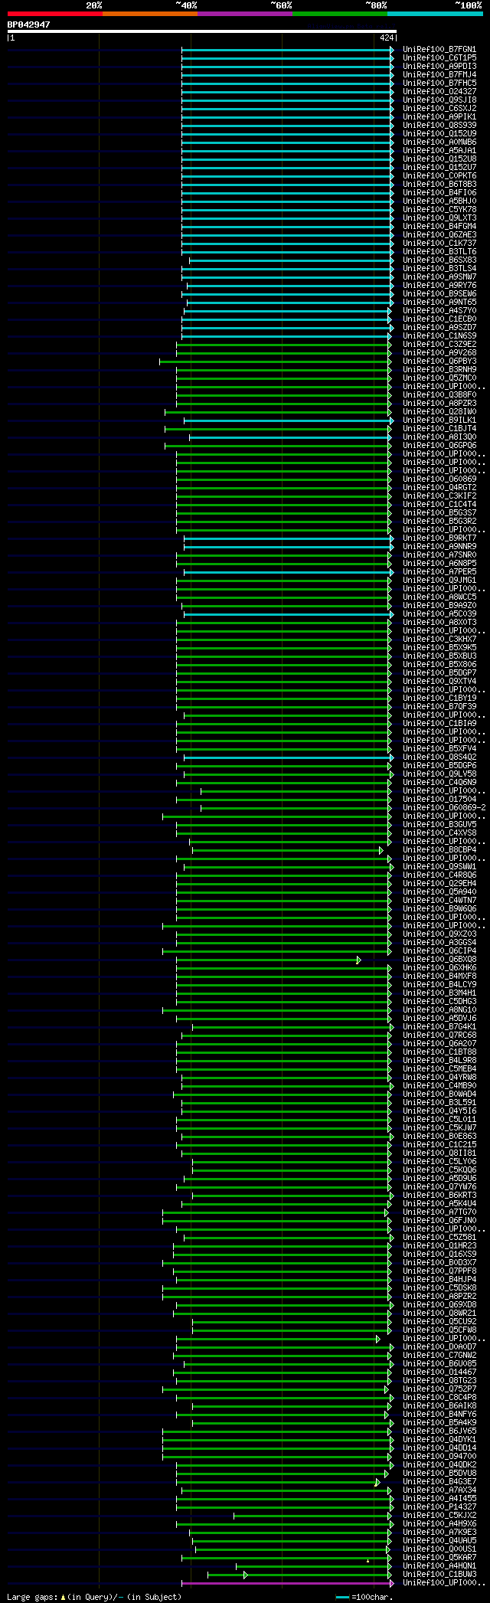The image size is (490, 1603).
Task: Open hit UniRef100_O24327
Action: [439, 92]
